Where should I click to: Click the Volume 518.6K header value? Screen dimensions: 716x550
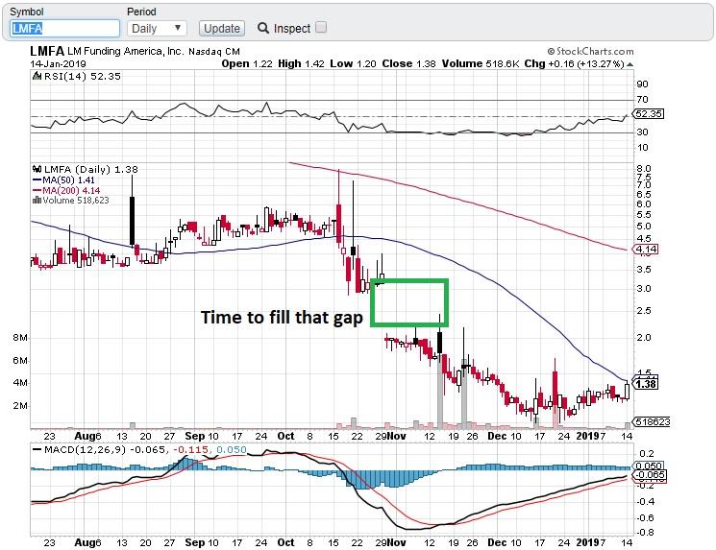480,64
